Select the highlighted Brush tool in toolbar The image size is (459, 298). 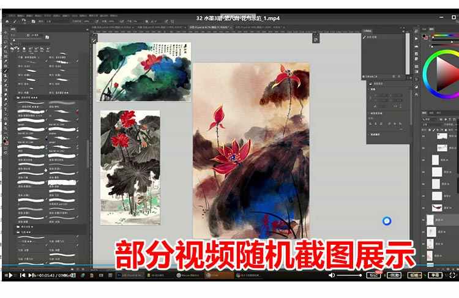pos(6,71)
